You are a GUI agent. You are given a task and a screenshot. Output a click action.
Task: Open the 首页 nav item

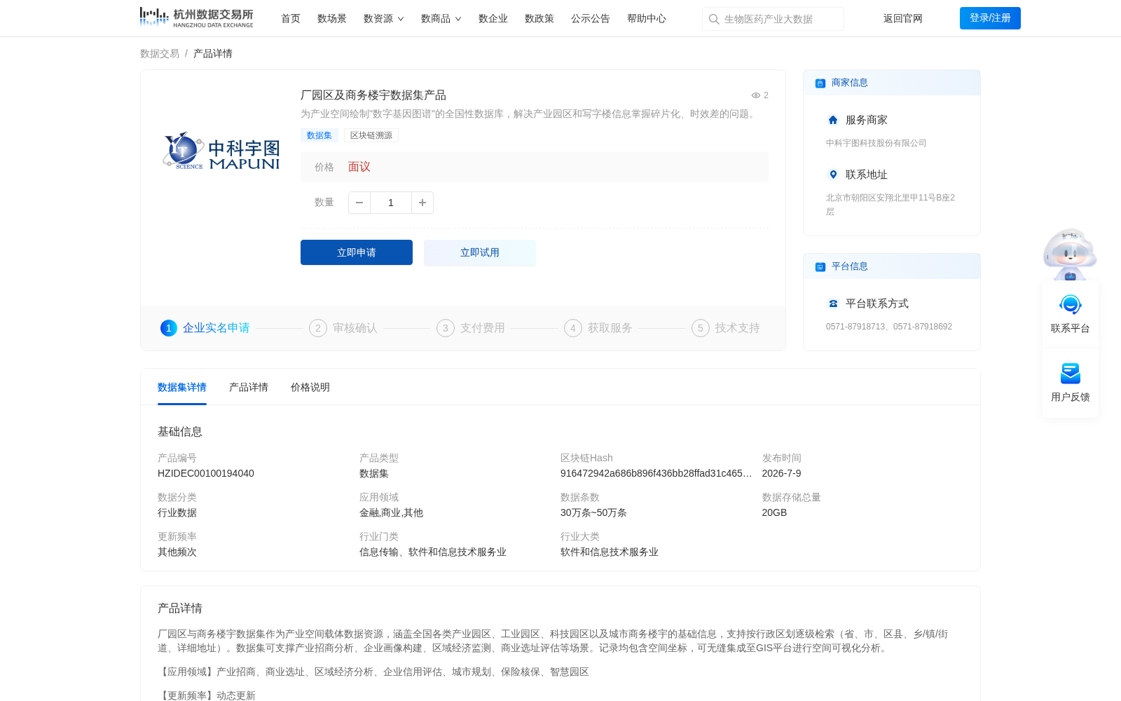pyautogui.click(x=291, y=18)
